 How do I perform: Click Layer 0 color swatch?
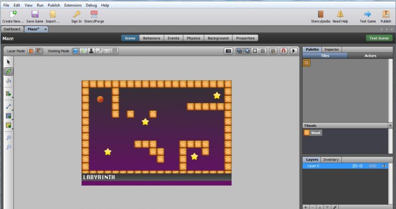click(373, 166)
